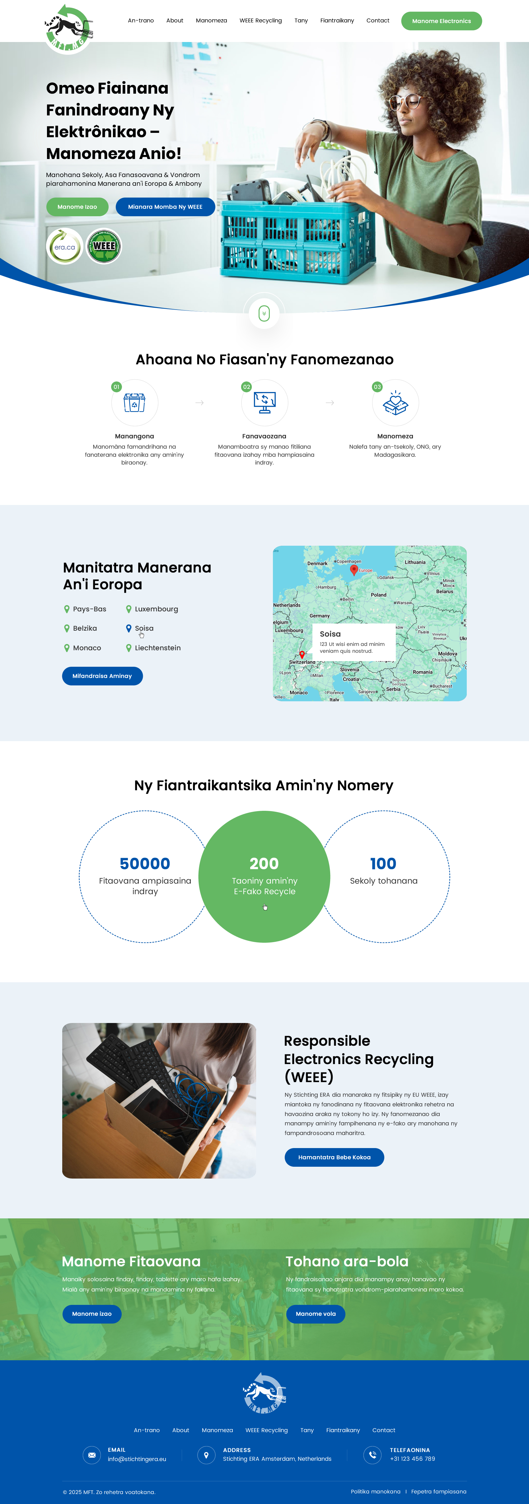Select Manomeza in the top navigation
529x1504 pixels.
click(x=211, y=21)
